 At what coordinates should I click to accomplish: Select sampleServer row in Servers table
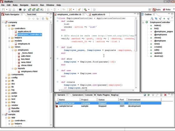point(108,106)
